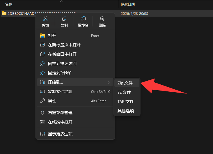213x154 pixels.
Task: Click the Copy icon in context menu
Action: (x=64, y=19)
